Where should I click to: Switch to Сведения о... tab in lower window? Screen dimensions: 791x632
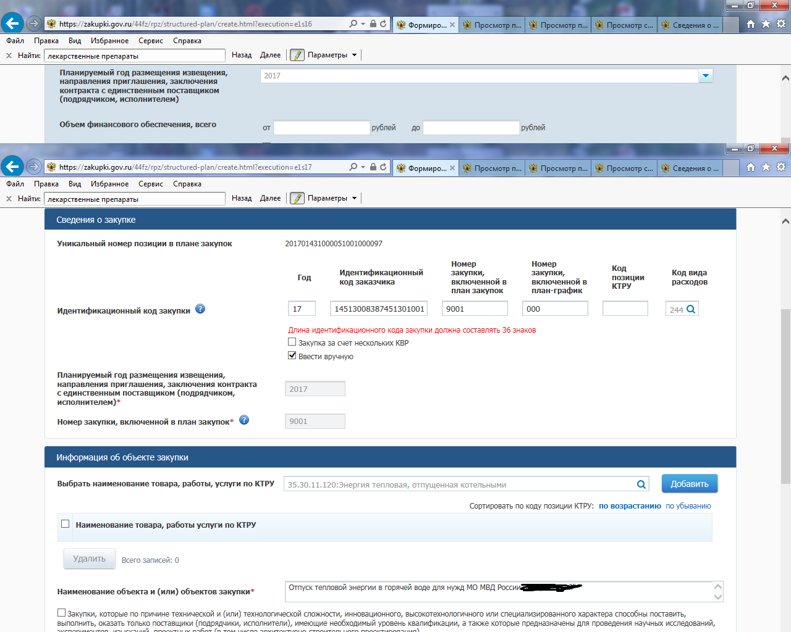[x=690, y=168]
